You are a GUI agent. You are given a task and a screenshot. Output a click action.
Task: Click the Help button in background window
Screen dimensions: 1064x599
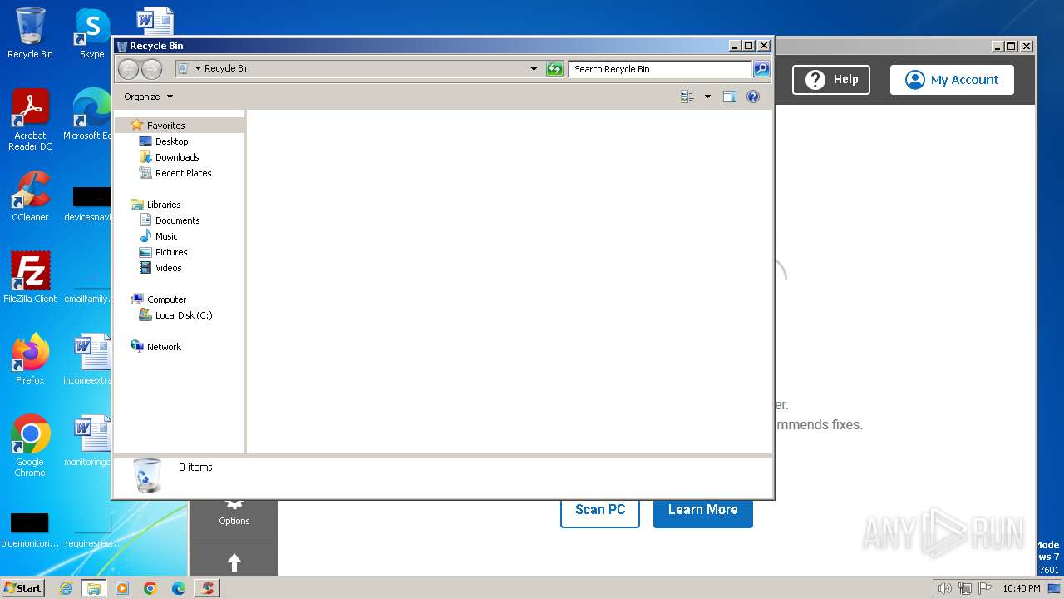tap(831, 80)
